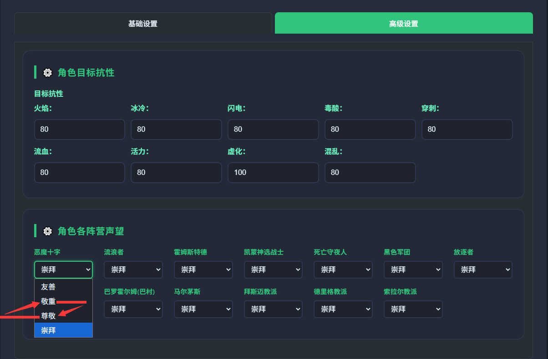Image resolution: width=548 pixels, height=359 pixels.
Task: Focus the 毒酸 resistance input field
Action: click(370, 130)
